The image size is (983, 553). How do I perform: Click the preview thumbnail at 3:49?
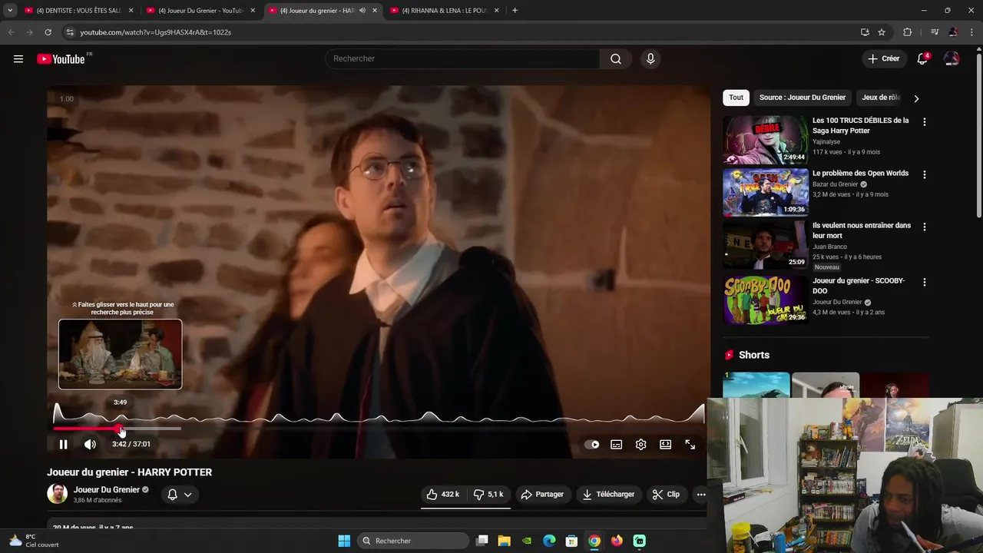121,354
